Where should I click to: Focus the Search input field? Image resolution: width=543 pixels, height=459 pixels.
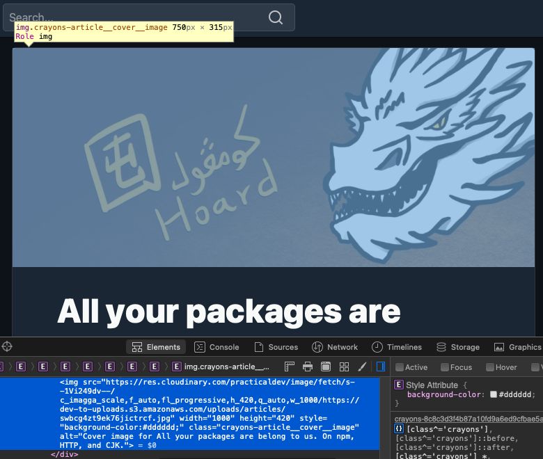point(149,17)
